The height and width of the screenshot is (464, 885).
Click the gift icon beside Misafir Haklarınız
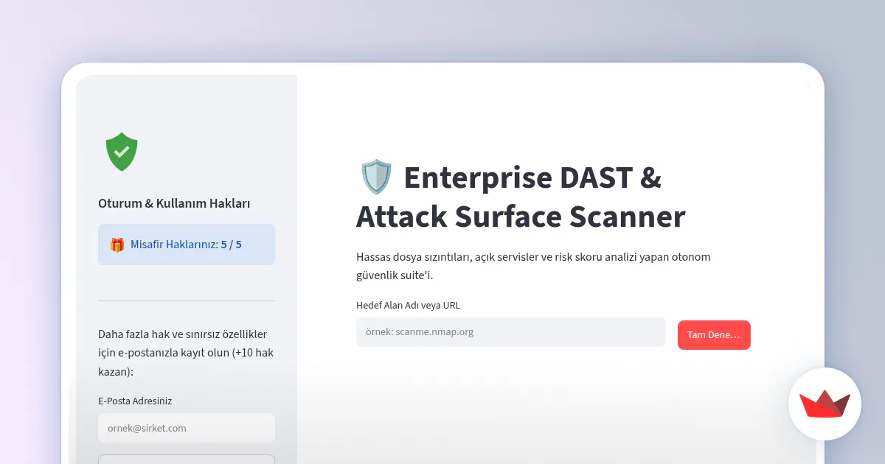pyautogui.click(x=117, y=245)
